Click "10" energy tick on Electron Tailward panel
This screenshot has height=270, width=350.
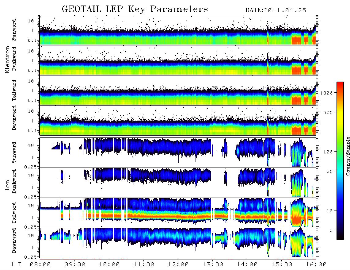click(31, 81)
